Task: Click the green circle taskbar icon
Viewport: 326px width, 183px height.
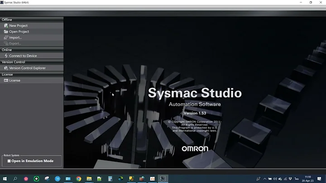Action: 36,178
